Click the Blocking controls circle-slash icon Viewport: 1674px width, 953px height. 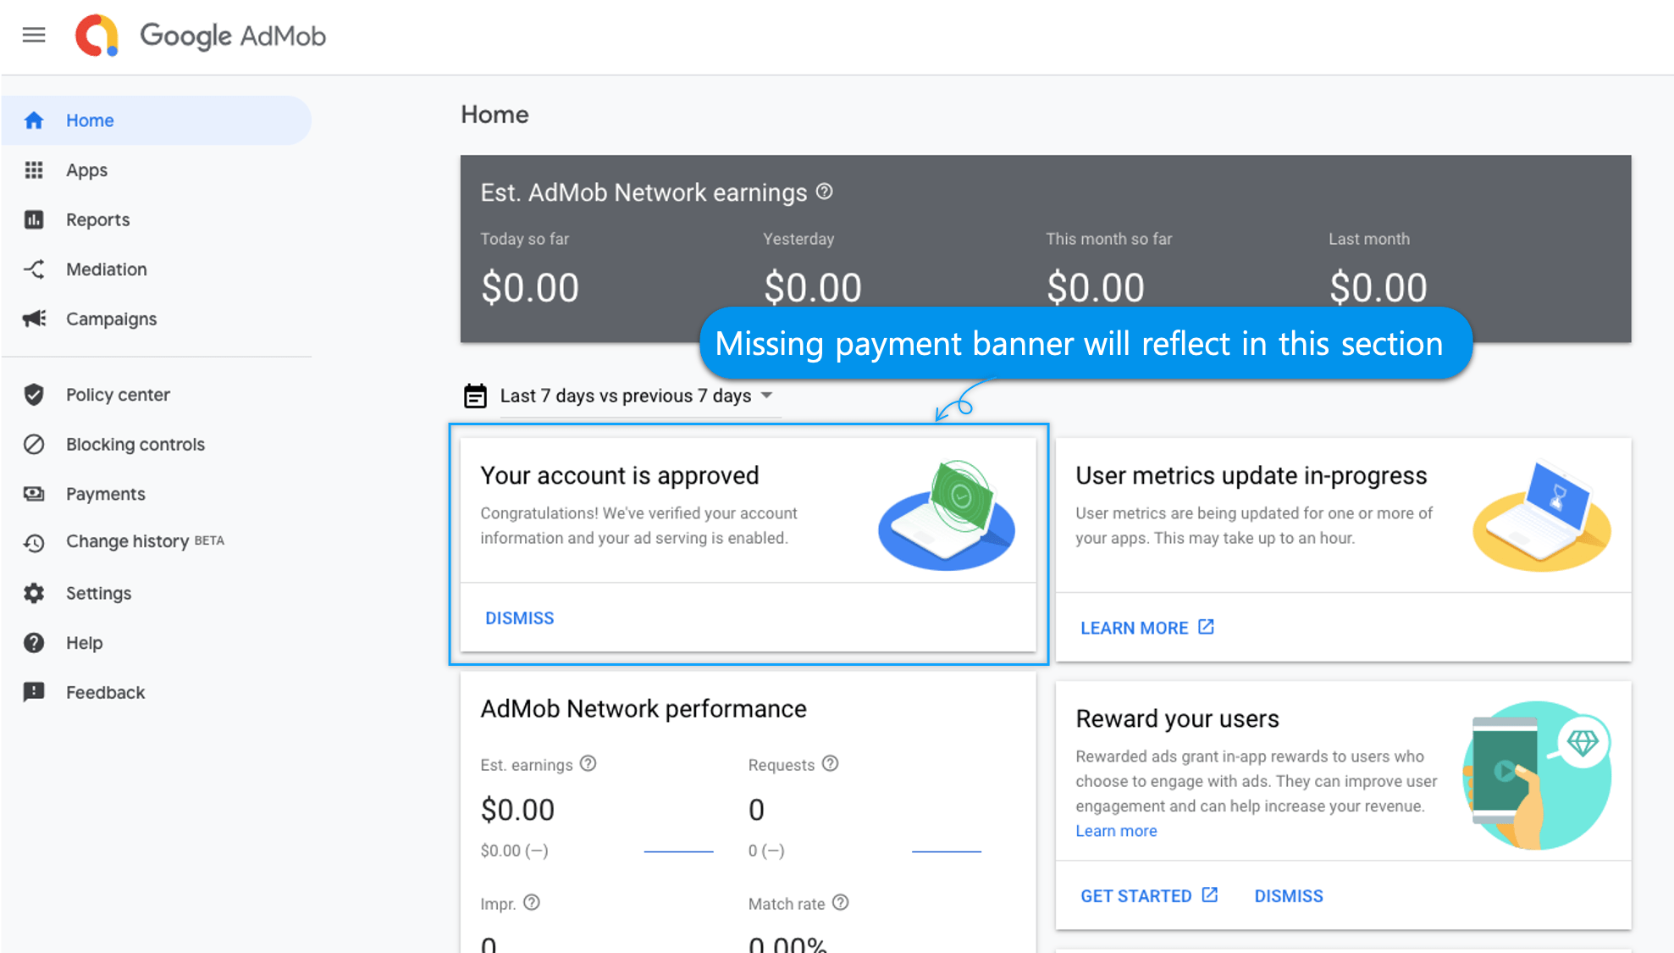(34, 444)
